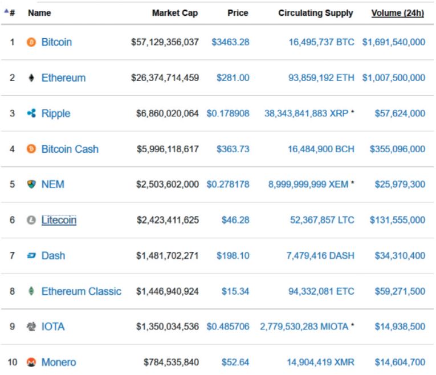Open Bitcoin's $3463.28 price link
This screenshot has height=375, width=436.
pos(230,42)
